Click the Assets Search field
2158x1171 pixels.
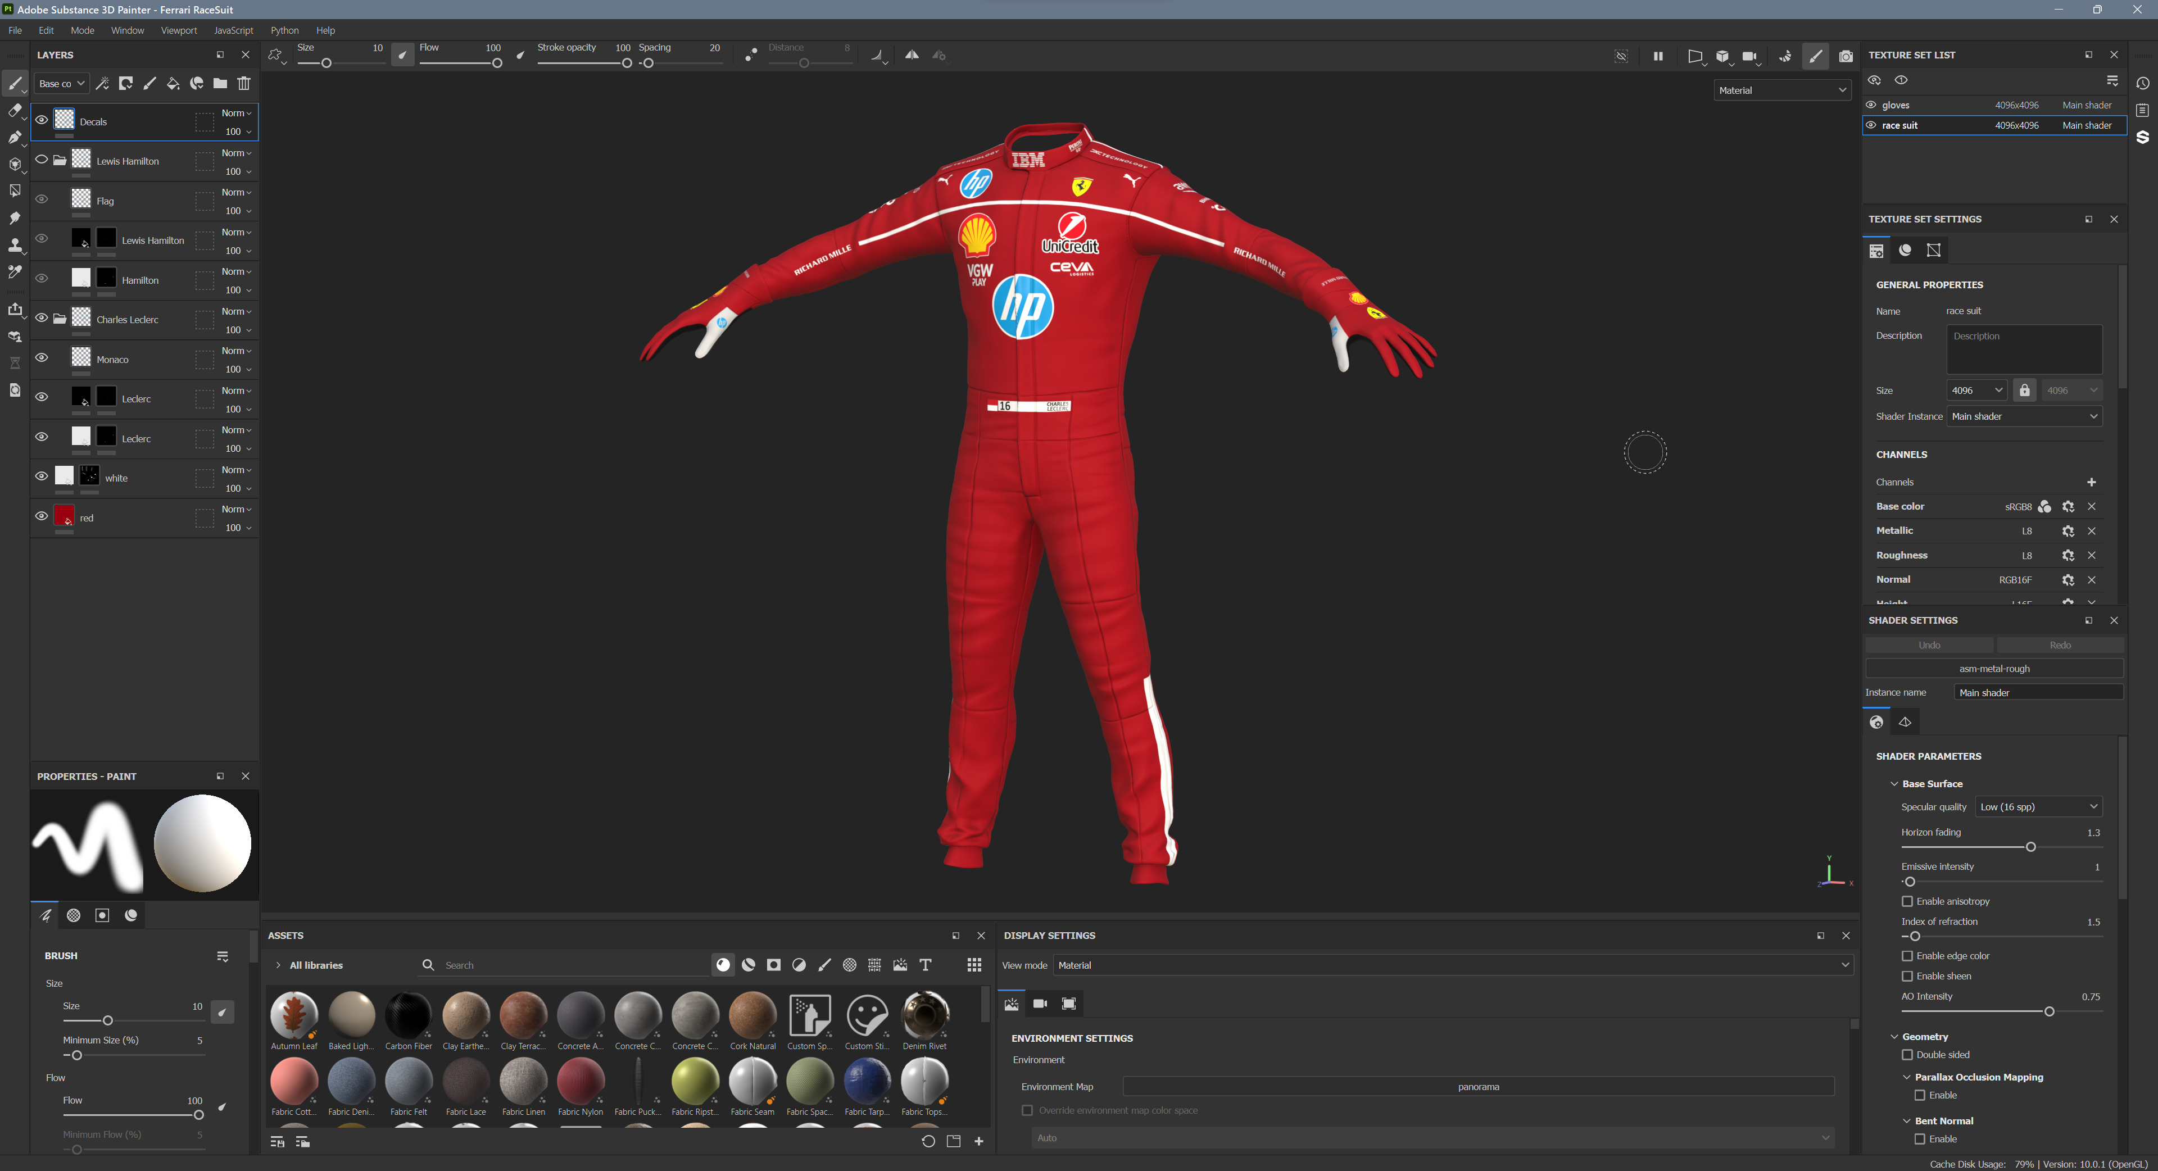pyautogui.click(x=574, y=965)
